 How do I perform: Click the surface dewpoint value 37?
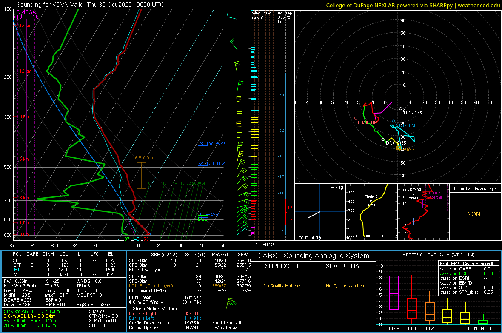(127, 239)
